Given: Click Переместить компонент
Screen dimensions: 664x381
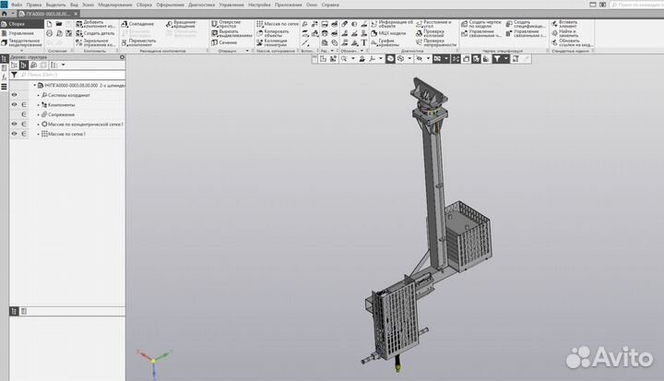Looking at the screenshot, I should (139, 42).
